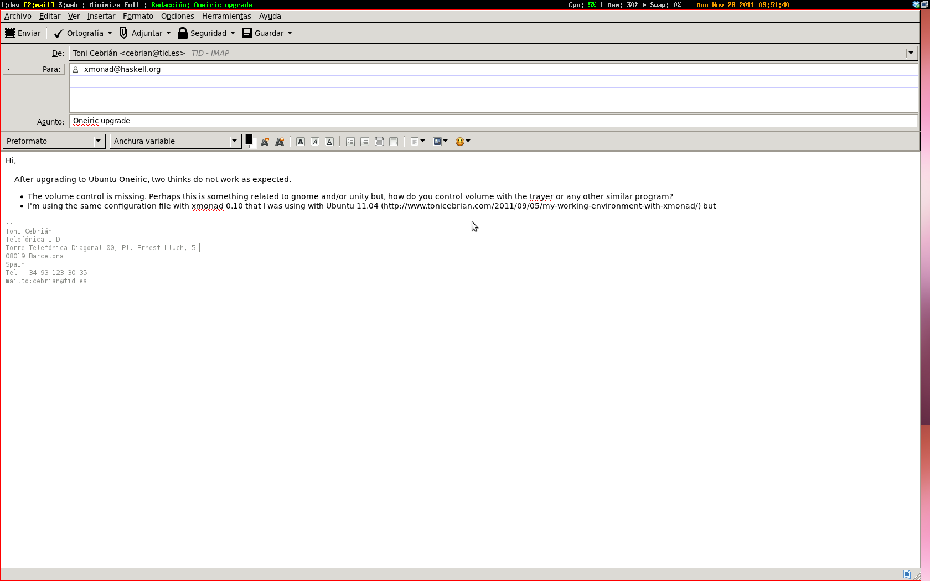Apply numbered list formatting

(x=365, y=142)
